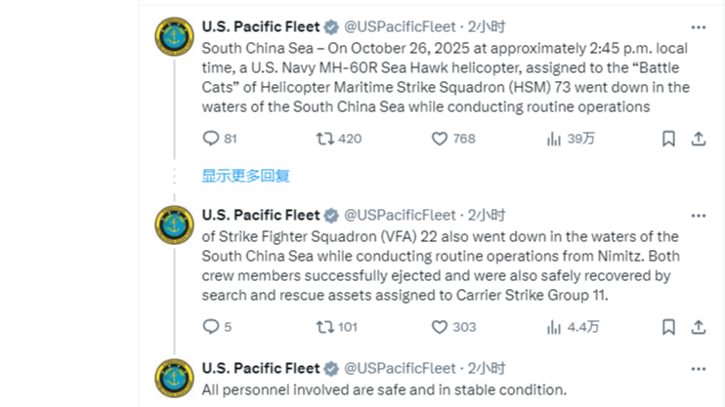
Task: Share the first tweet via share icon
Action: click(x=698, y=139)
